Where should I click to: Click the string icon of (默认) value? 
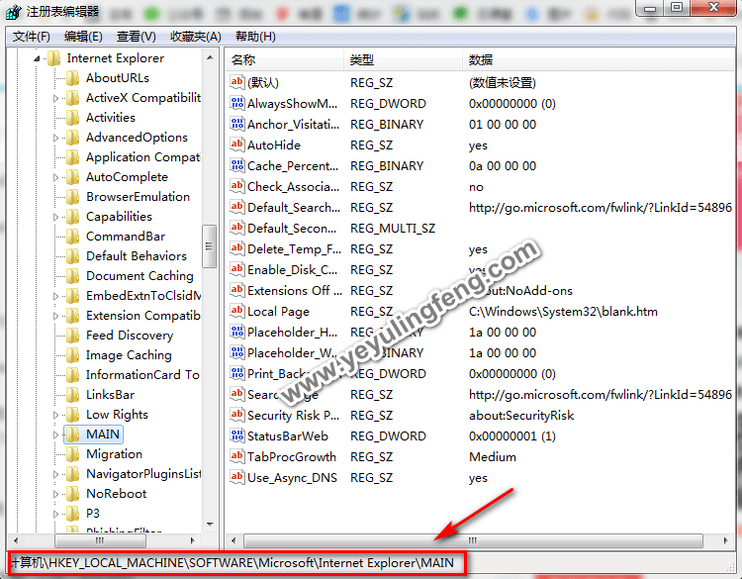237,82
